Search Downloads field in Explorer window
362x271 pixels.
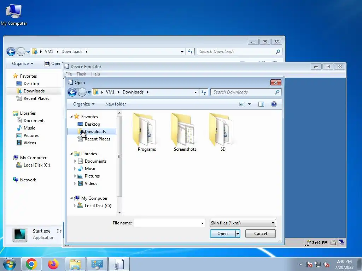[x=239, y=52]
